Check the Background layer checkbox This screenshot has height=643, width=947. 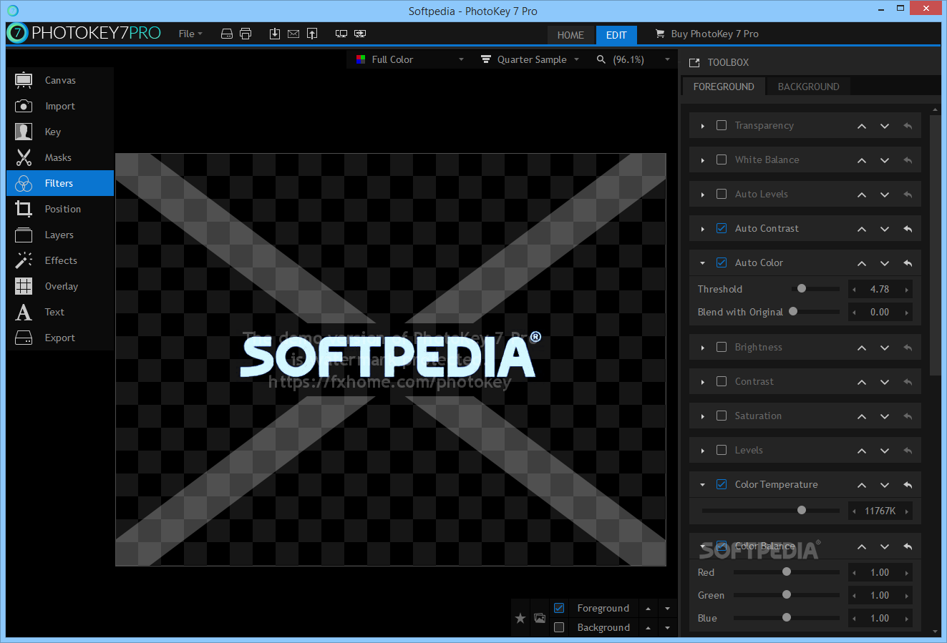(559, 627)
